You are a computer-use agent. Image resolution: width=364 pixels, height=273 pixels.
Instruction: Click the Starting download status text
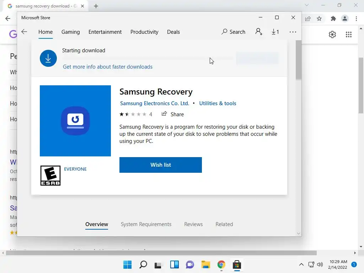tap(84, 50)
